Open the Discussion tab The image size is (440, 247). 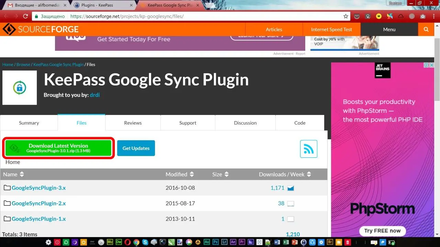(x=245, y=123)
